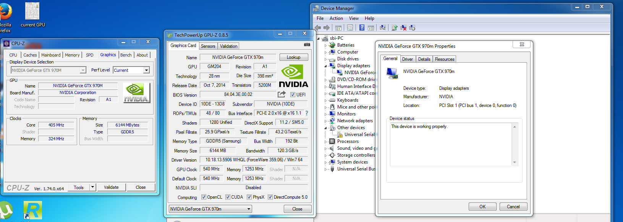Click Show/Hide Console Tree icon in Device Manager
The image size is (623, 222).
[338, 28]
